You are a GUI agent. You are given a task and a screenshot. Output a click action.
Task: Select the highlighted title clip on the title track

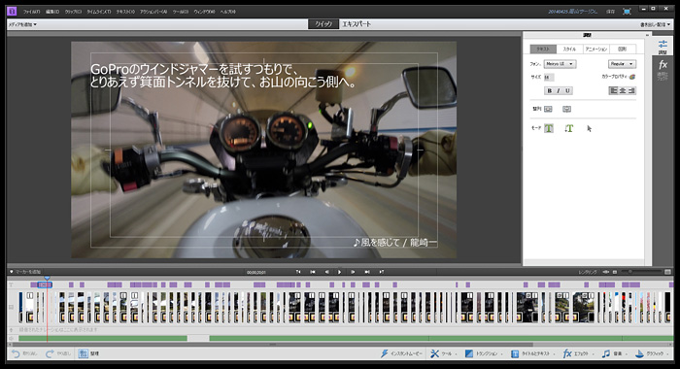pos(45,285)
